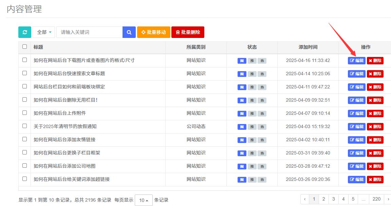
Task: Tick checkbox for 如何在网站后台添加友情链接
Action: coord(24,139)
